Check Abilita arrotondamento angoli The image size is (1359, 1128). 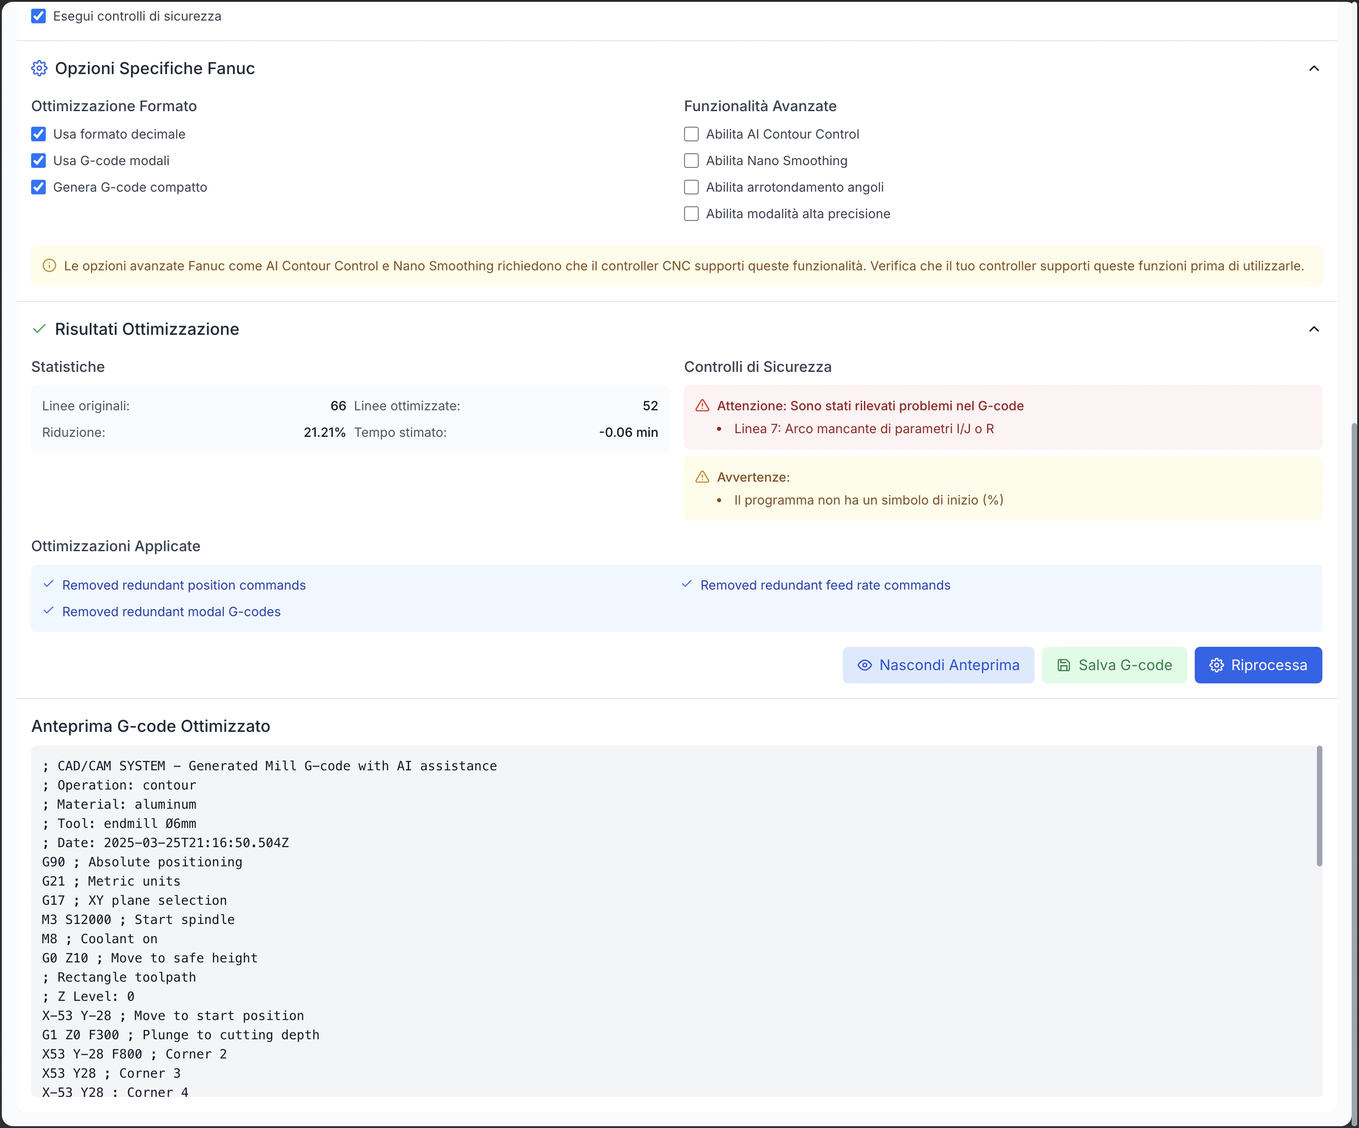(691, 187)
